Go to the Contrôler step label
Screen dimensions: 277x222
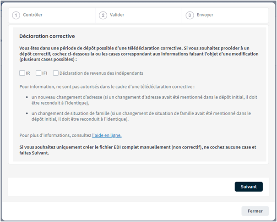point(33,15)
